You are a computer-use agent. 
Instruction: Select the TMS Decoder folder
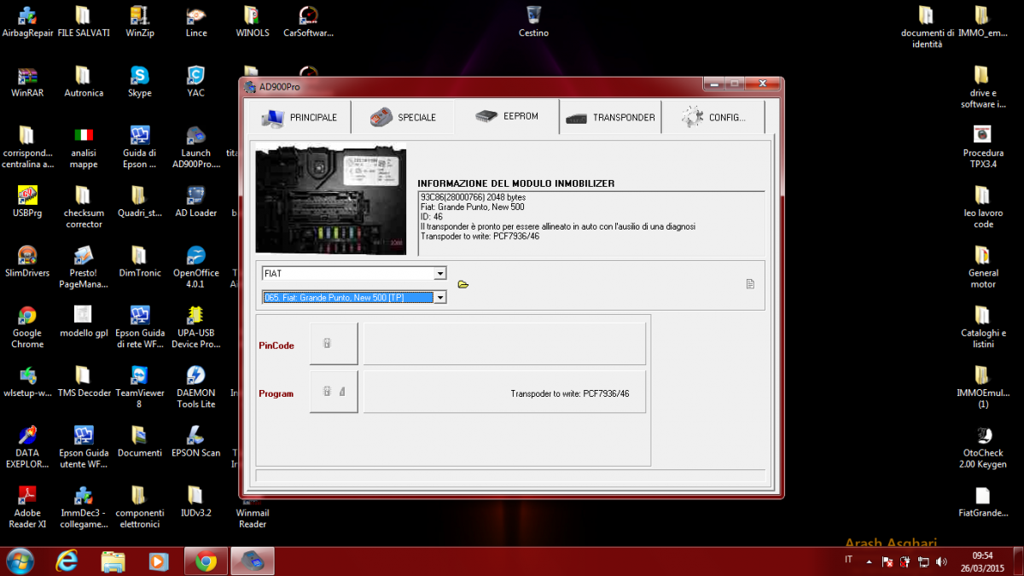tap(83, 382)
